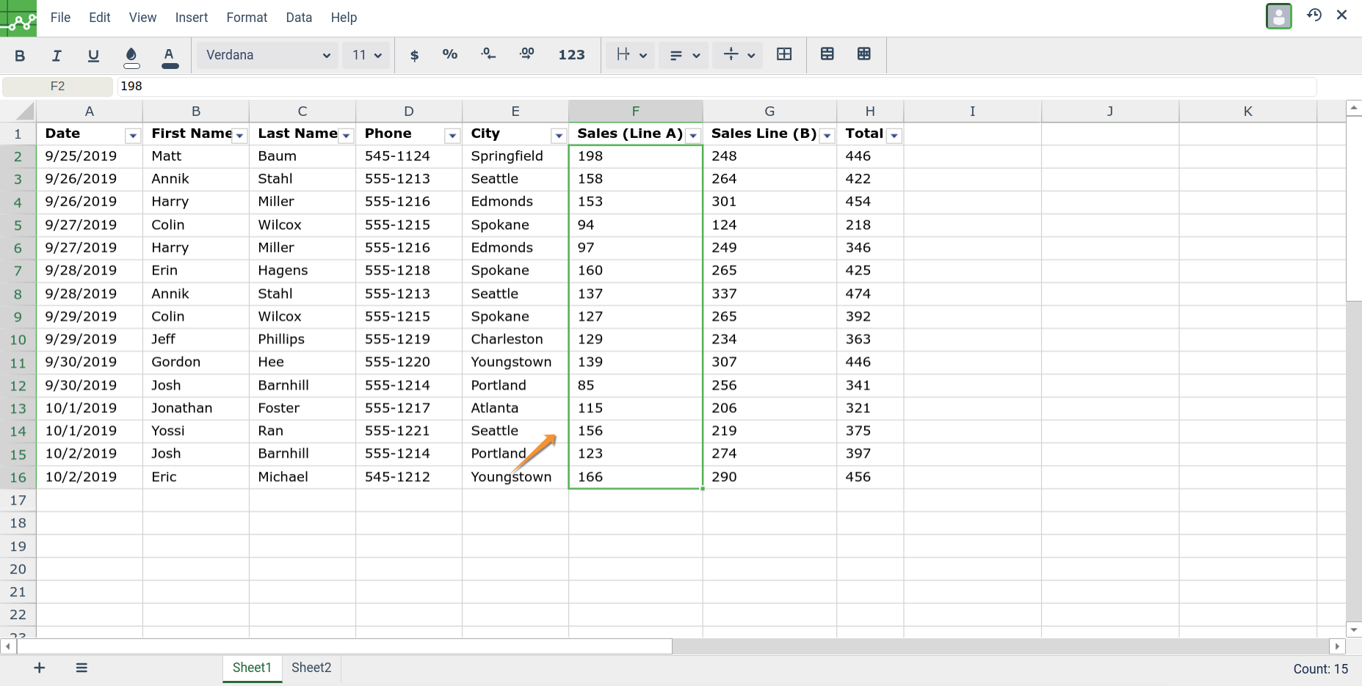The image size is (1362, 686).
Task: Toggle bold formatting
Action: point(20,55)
